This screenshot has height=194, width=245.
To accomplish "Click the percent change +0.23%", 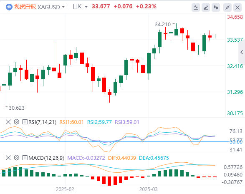I will coord(146,7).
